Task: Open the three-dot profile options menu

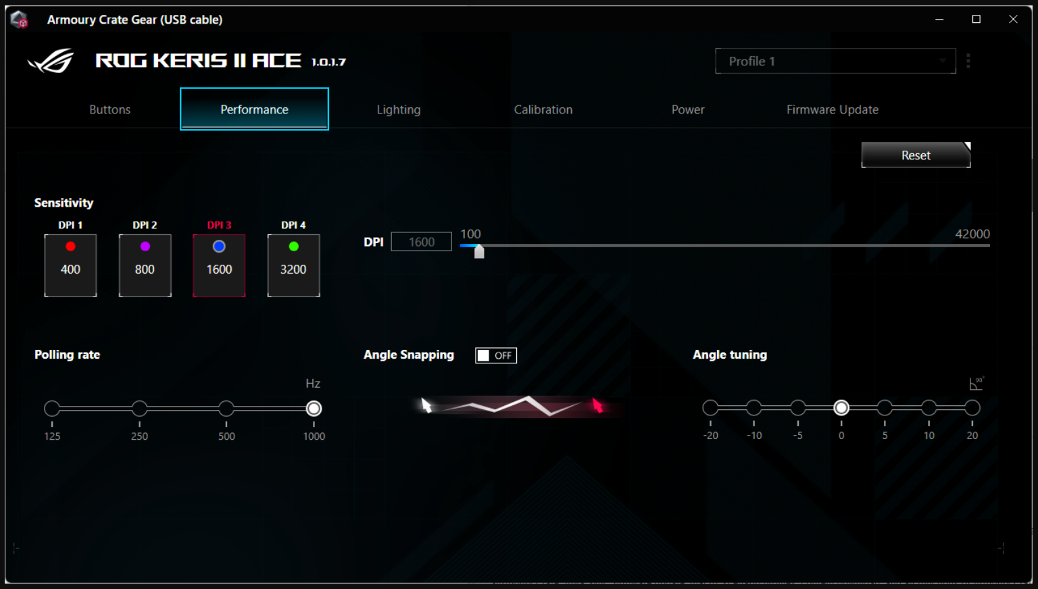Action: coord(968,61)
